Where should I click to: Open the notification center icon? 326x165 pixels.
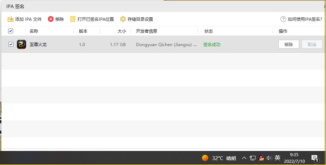(x=314, y=158)
